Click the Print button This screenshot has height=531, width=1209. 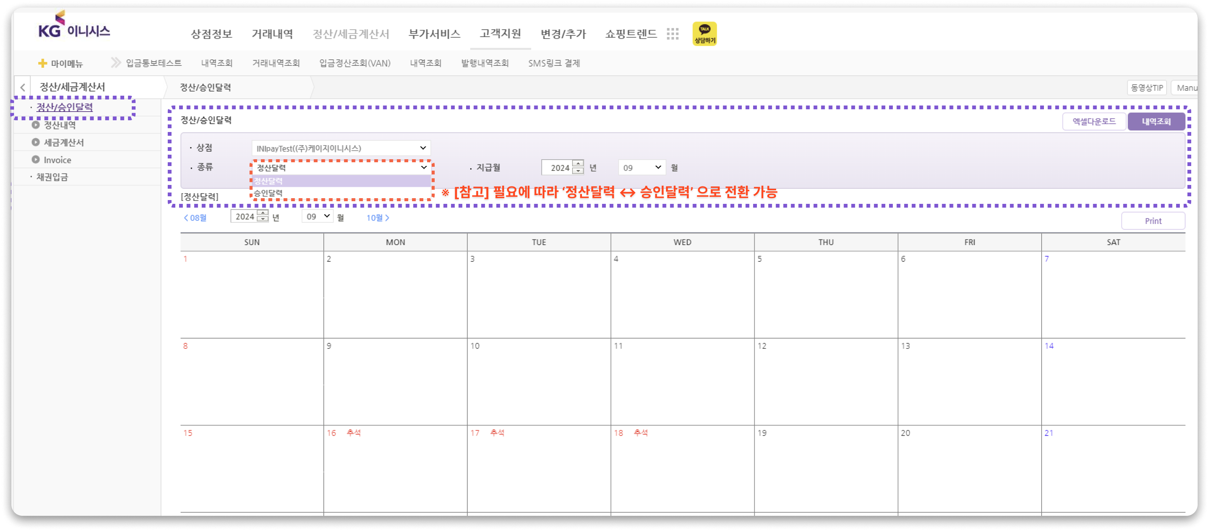(1153, 221)
